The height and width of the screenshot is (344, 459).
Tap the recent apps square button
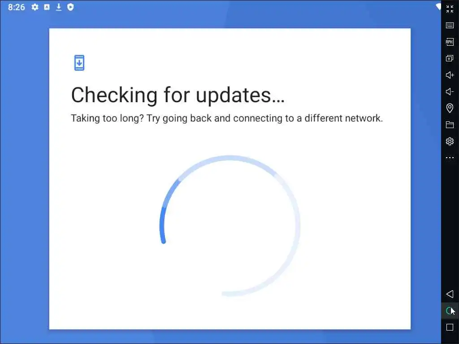pyautogui.click(x=450, y=327)
